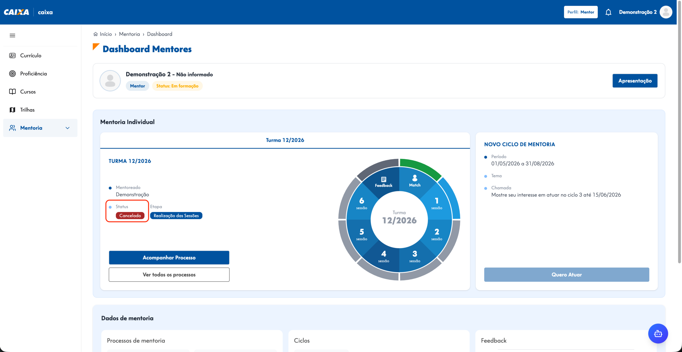Click the home icon in breadcrumb

pyautogui.click(x=95, y=34)
